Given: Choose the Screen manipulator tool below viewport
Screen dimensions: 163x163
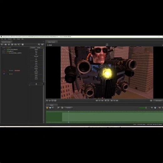Looking at the screenshot, I should tap(55, 101).
